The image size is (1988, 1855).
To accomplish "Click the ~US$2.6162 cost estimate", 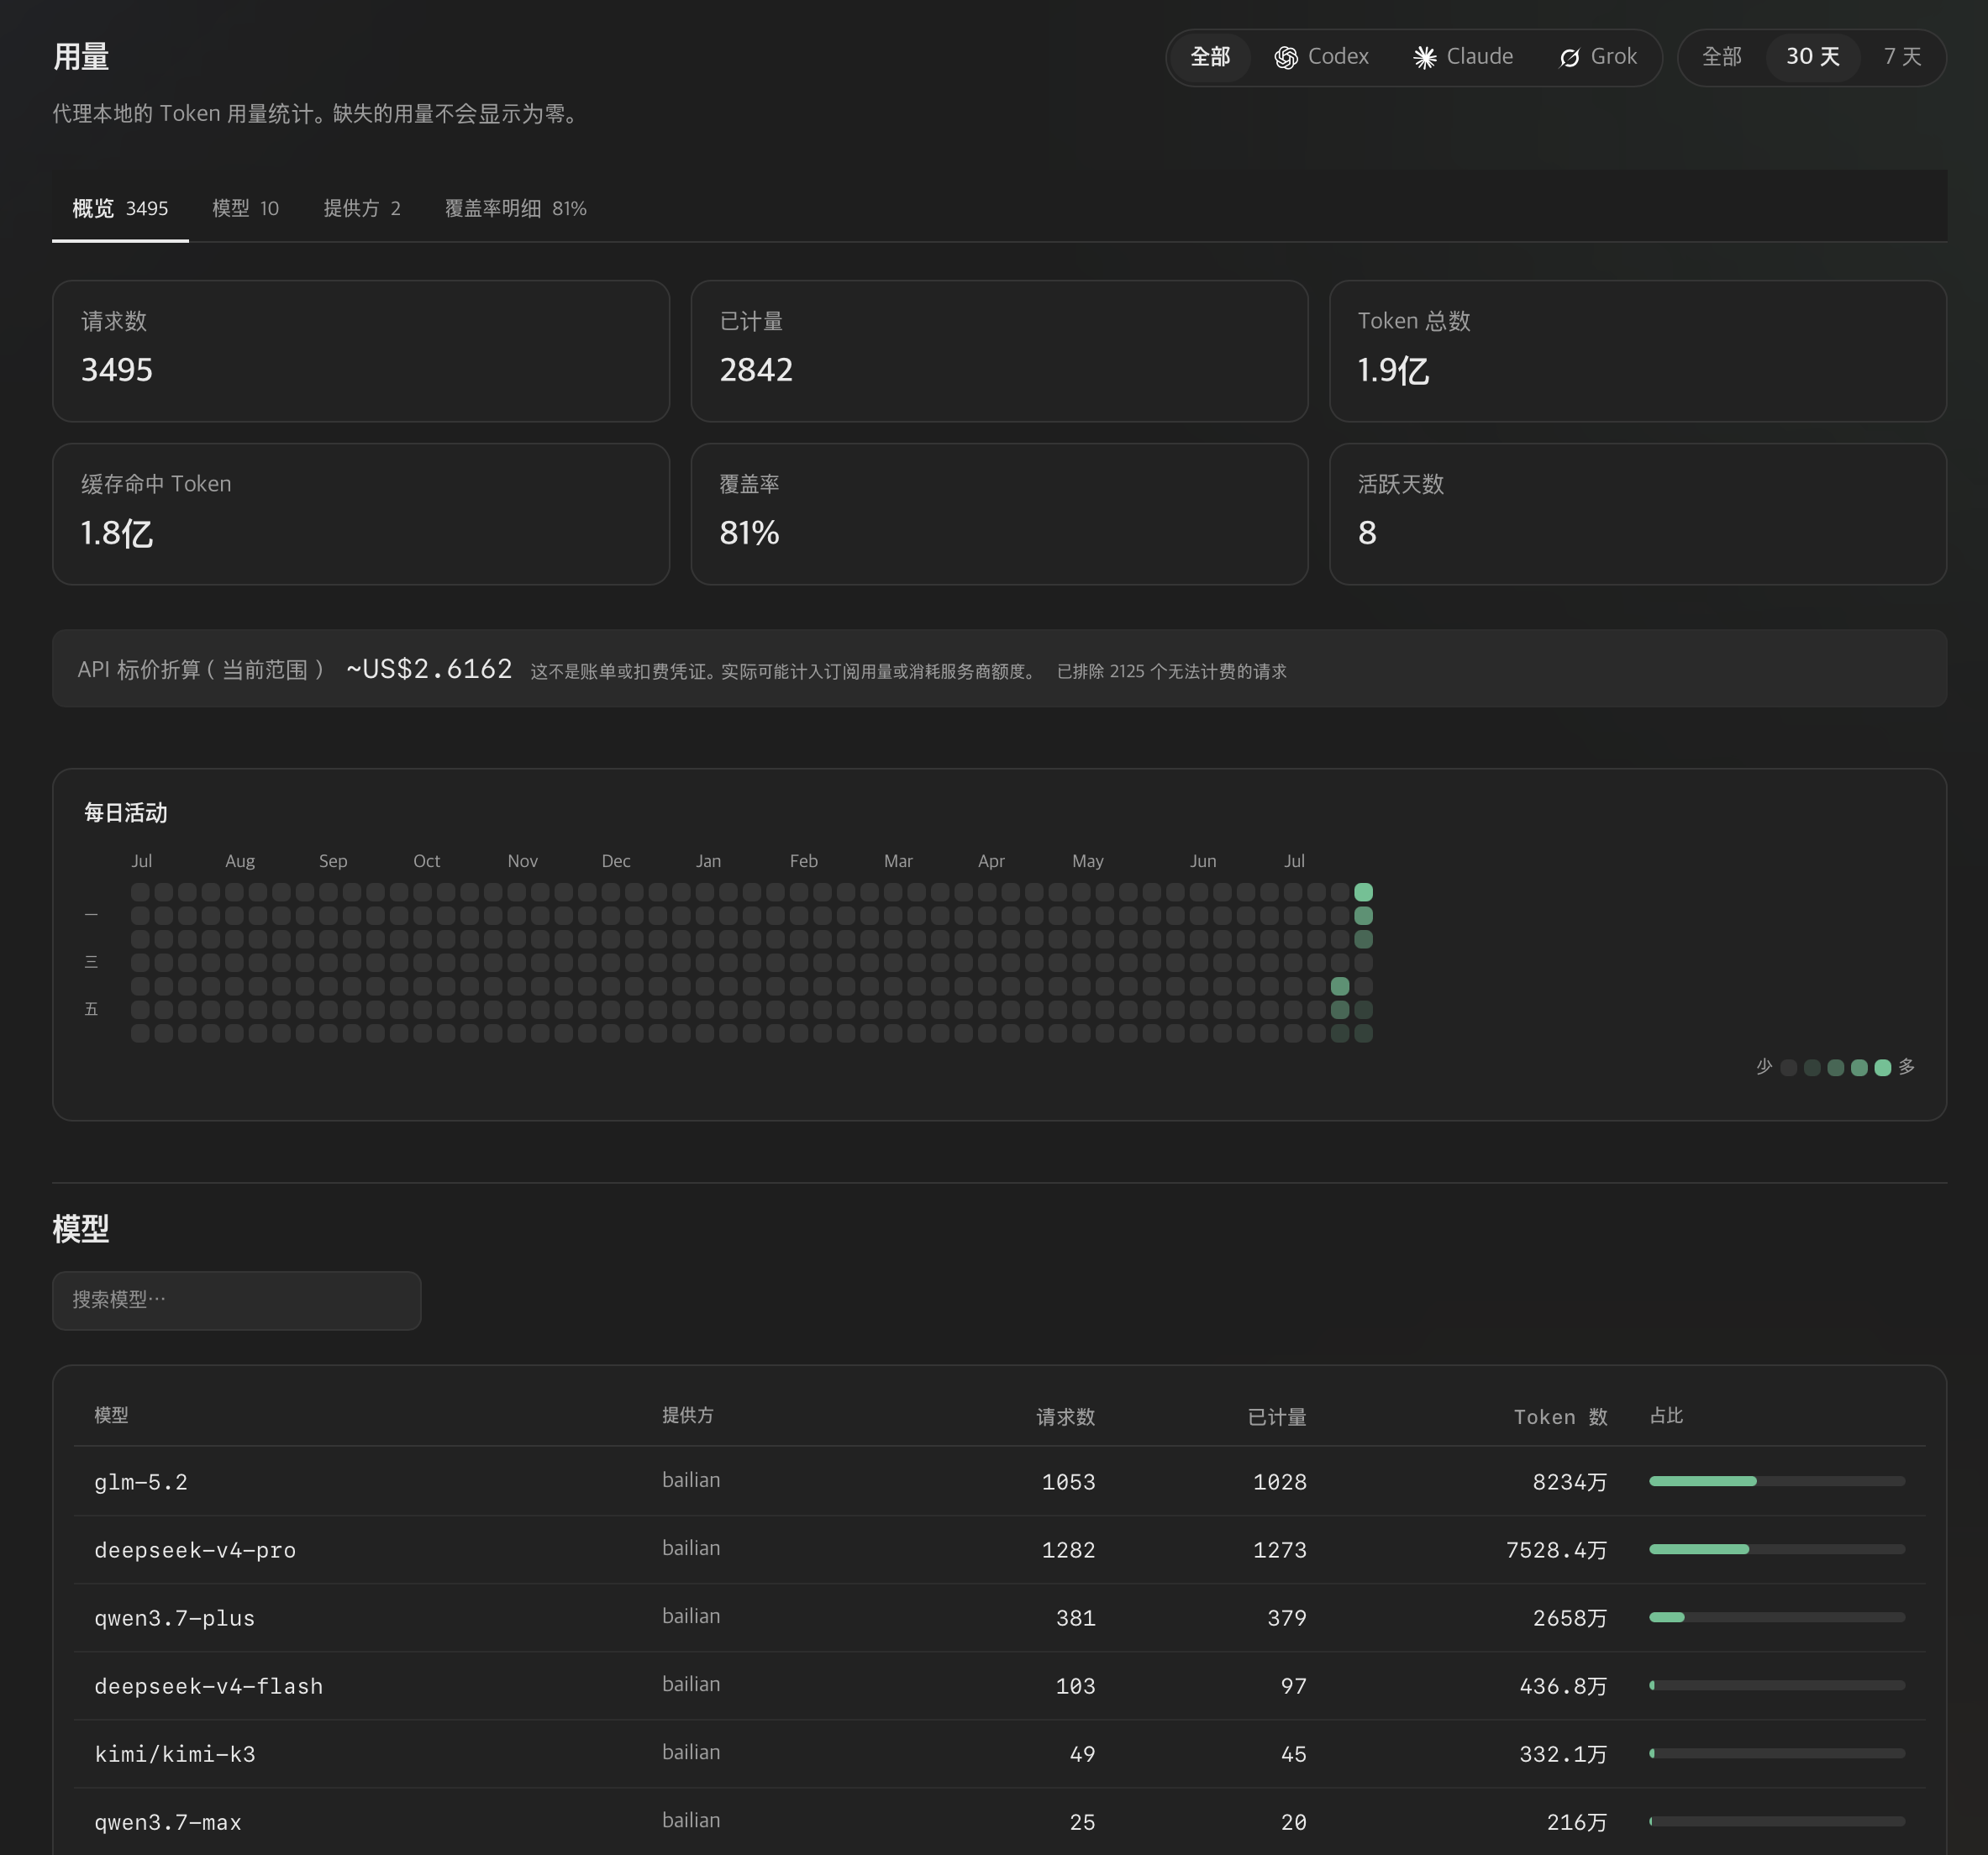I will 429,669.
